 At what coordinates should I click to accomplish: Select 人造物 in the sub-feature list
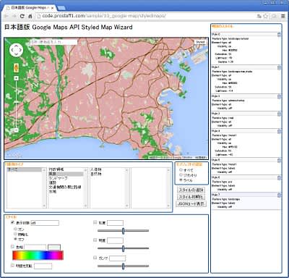96,169
